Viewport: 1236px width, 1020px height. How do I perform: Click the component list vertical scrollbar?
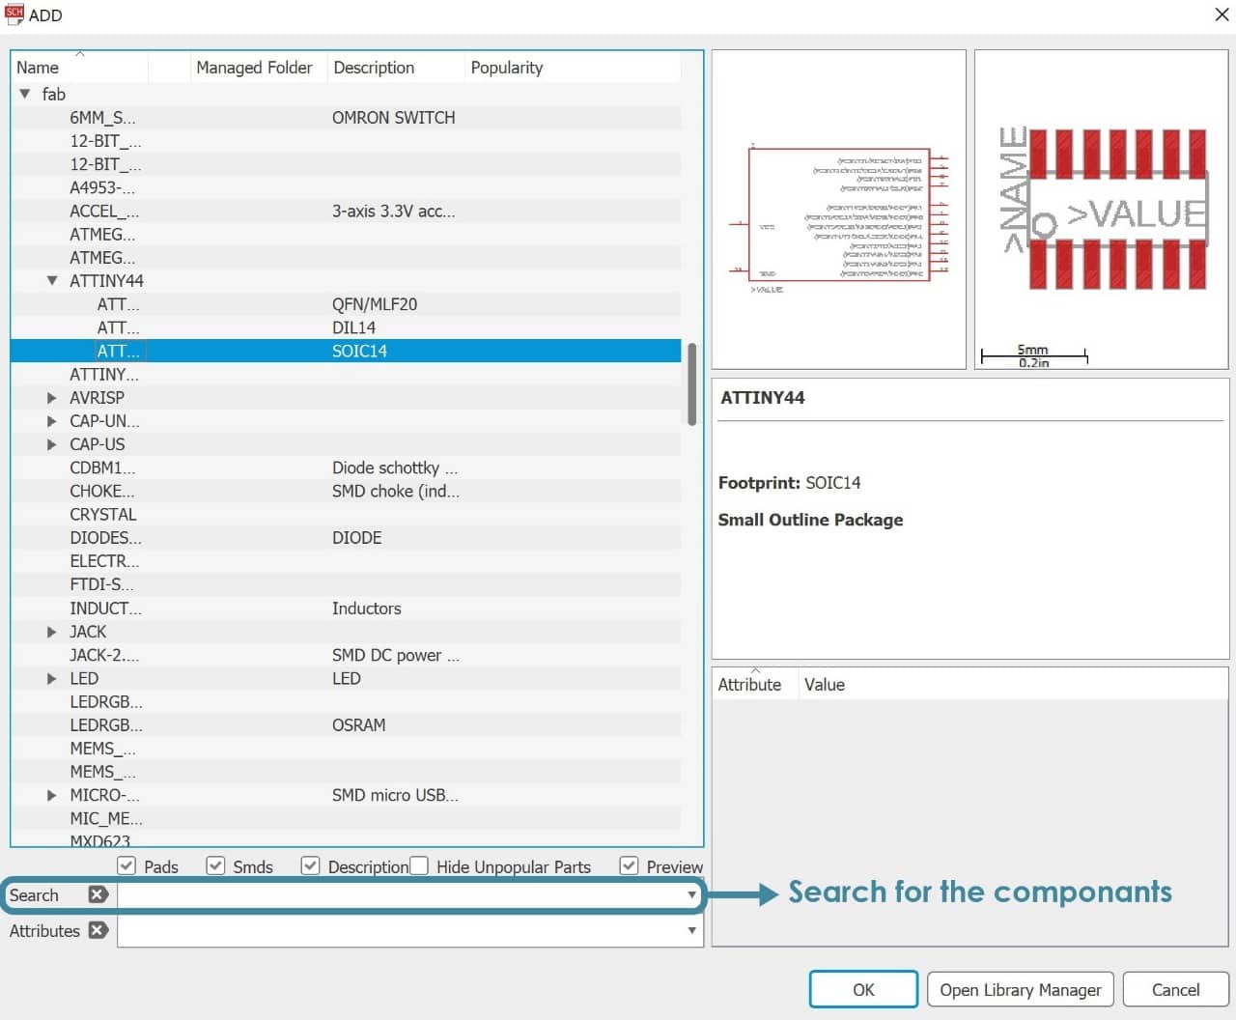click(691, 383)
